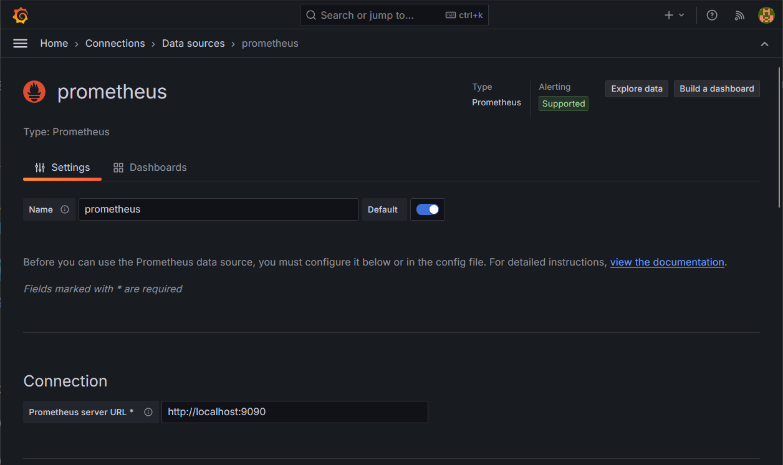The image size is (783, 465).
Task: Switch to the Settings tab
Action: [62, 168]
